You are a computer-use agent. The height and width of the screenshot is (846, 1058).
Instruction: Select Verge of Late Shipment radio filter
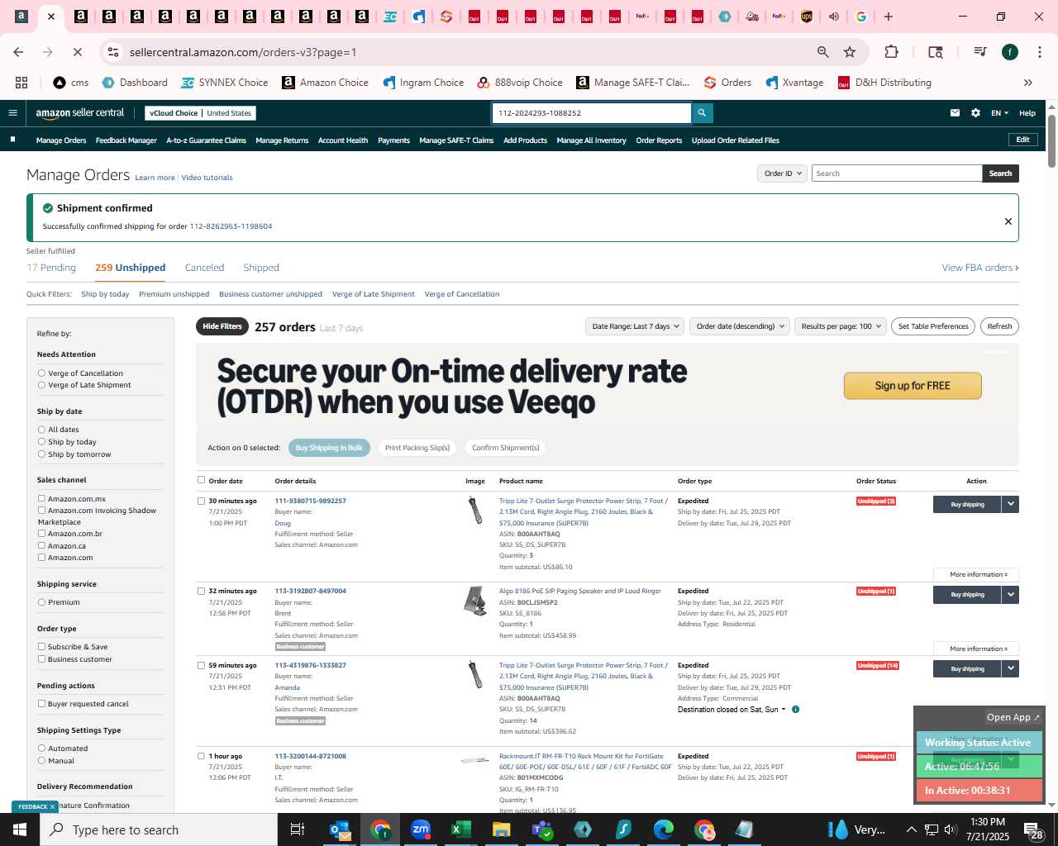coord(41,385)
